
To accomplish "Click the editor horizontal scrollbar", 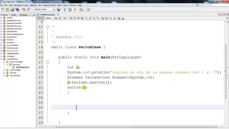I will pyautogui.click(x=136, y=126).
